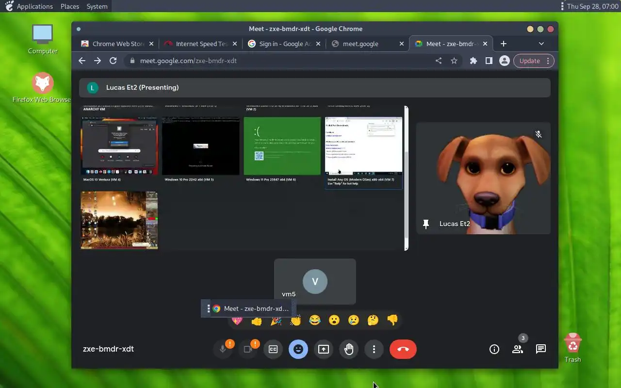Send the thumbs down reaction
The height and width of the screenshot is (388, 621).
coord(392,321)
